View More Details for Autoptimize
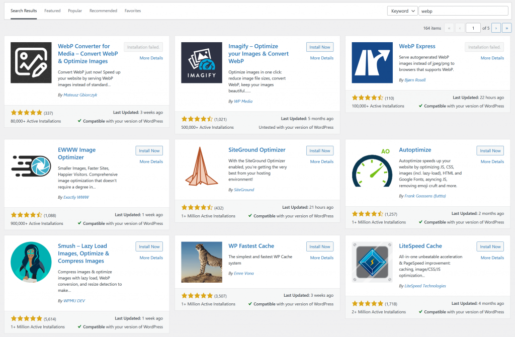This screenshot has height=337, width=515. pyautogui.click(x=492, y=161)
